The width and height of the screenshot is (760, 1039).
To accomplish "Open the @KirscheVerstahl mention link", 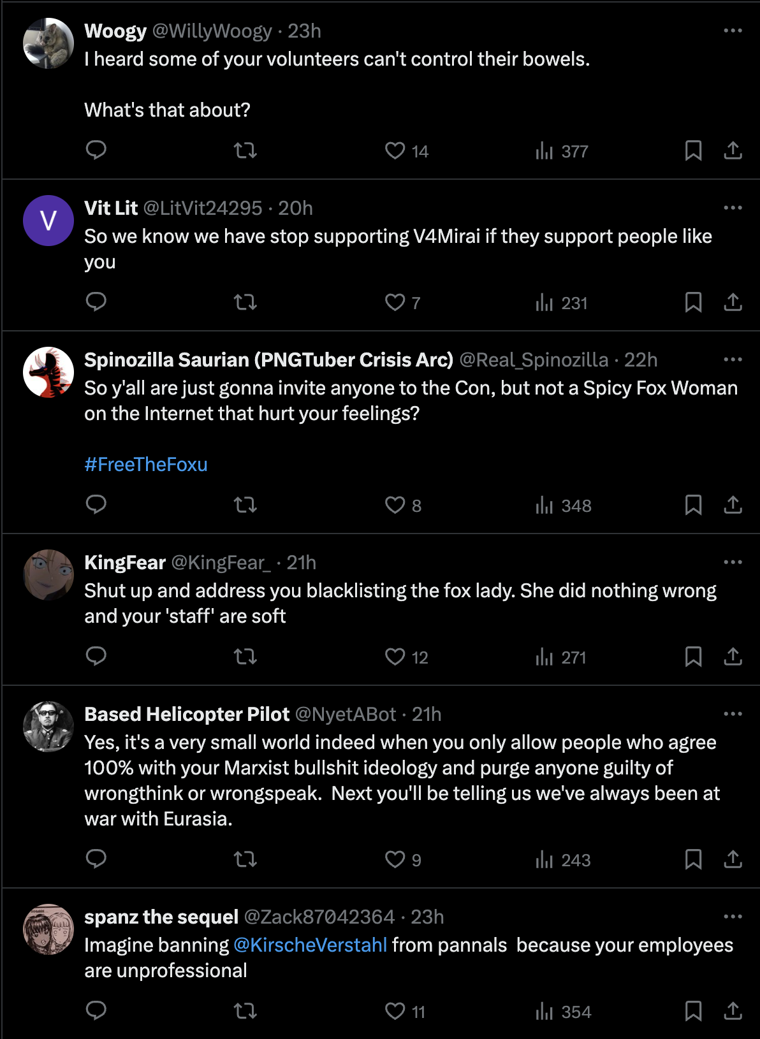I will [311, 945].
